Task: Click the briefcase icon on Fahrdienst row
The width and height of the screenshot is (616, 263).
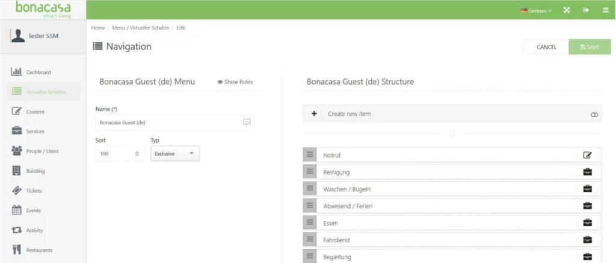Action: pos(587,240)
